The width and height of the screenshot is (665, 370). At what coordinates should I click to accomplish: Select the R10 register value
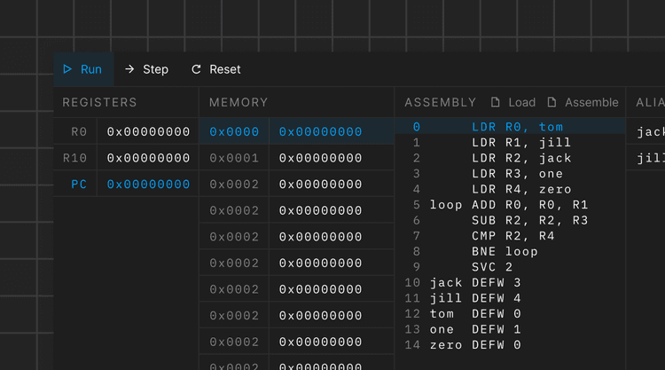tap(148, 158)
